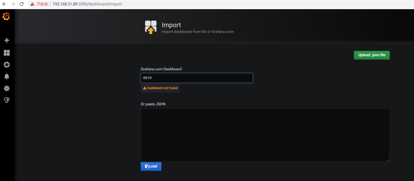Open the Explore compass icon
This screenshot has width=414, height=181.
click(7, 65)
